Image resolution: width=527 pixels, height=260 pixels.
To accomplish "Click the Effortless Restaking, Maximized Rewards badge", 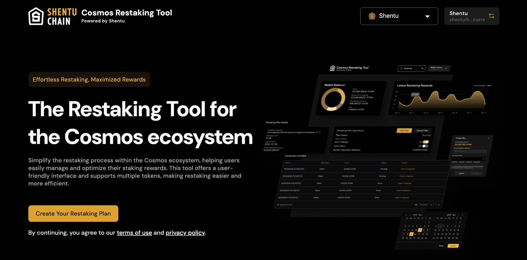I will click(x=89, y=79).
